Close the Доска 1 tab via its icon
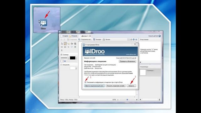The image size is (201, 113). click(90, 36)
